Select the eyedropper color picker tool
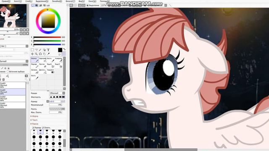Image resolution: width=269 pixels, height=151 pixels. pyautogui.click(x=48, y=54)
